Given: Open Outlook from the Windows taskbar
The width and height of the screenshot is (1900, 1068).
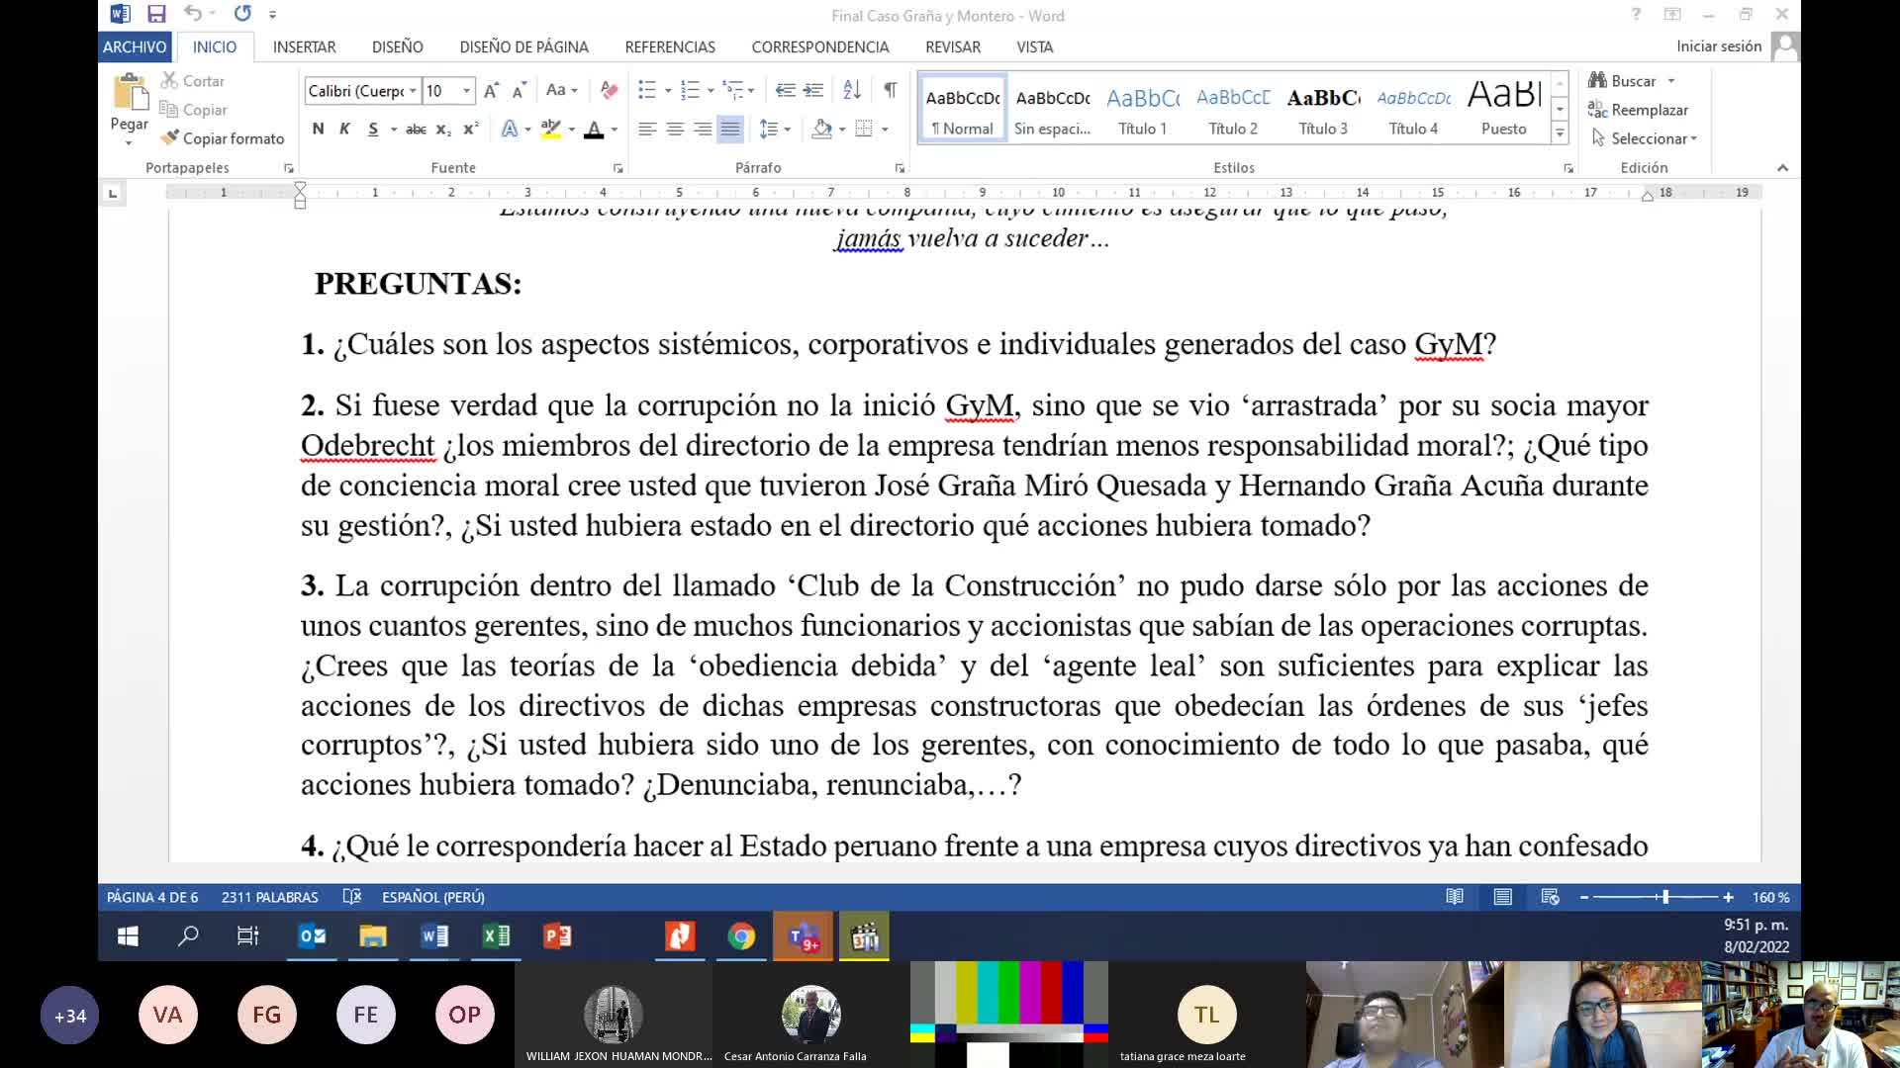Looking at the screenshot, I should [312, 935].
